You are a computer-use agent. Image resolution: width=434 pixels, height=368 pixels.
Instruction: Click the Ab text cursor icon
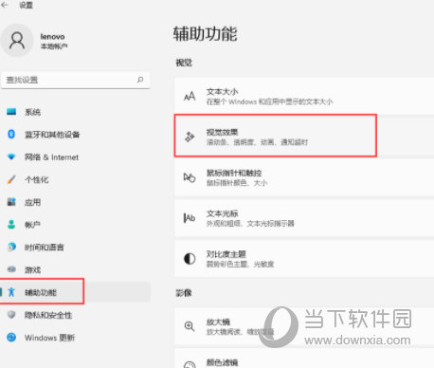pos(190,218)
